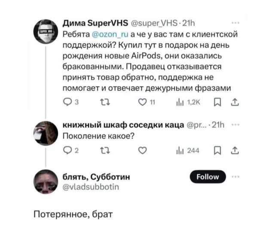Click Дима SuperVHS's profile avatar
Screen dimensions: 275x227
pyautogui.click(x=46, y=32)
